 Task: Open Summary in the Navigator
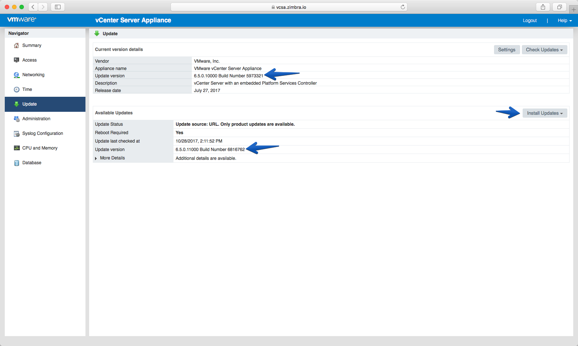45,45
